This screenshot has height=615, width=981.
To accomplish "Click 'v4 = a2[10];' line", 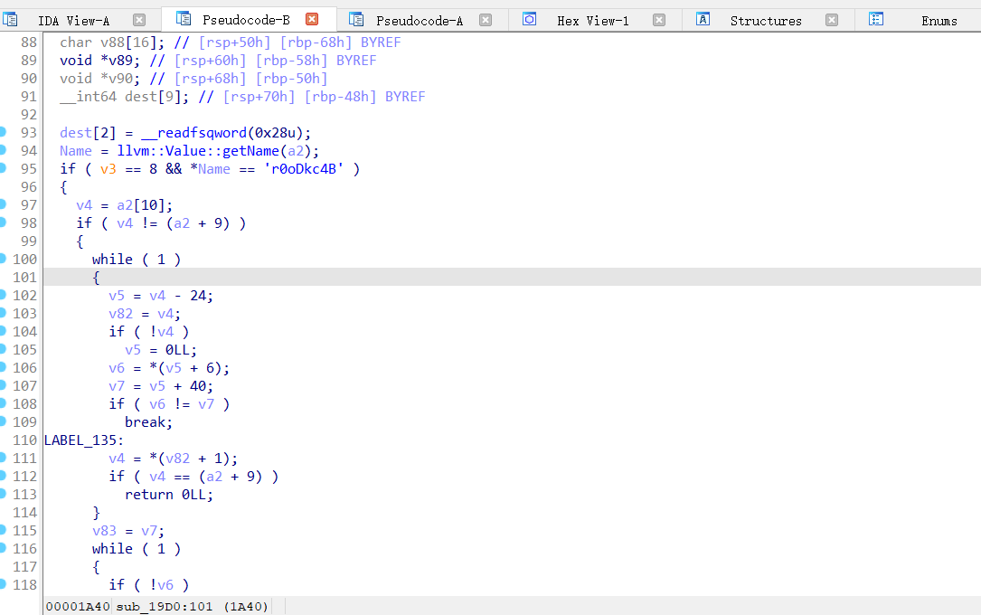I will coord(125,205).
